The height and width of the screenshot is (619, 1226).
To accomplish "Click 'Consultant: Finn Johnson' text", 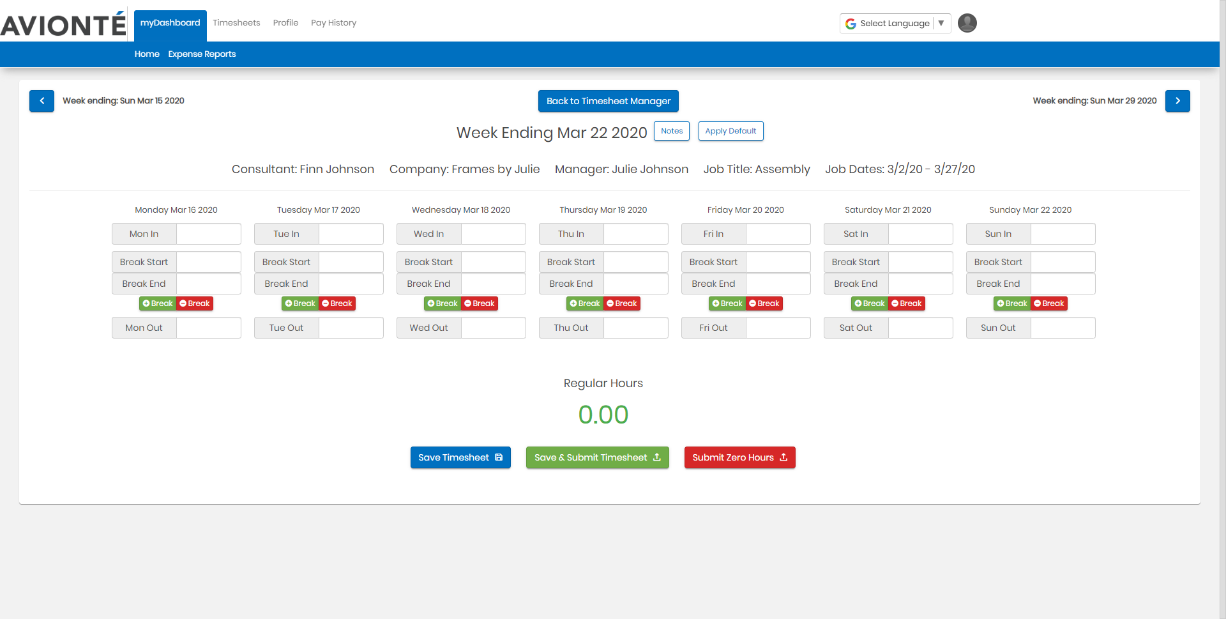I will (x=303, y=169).
